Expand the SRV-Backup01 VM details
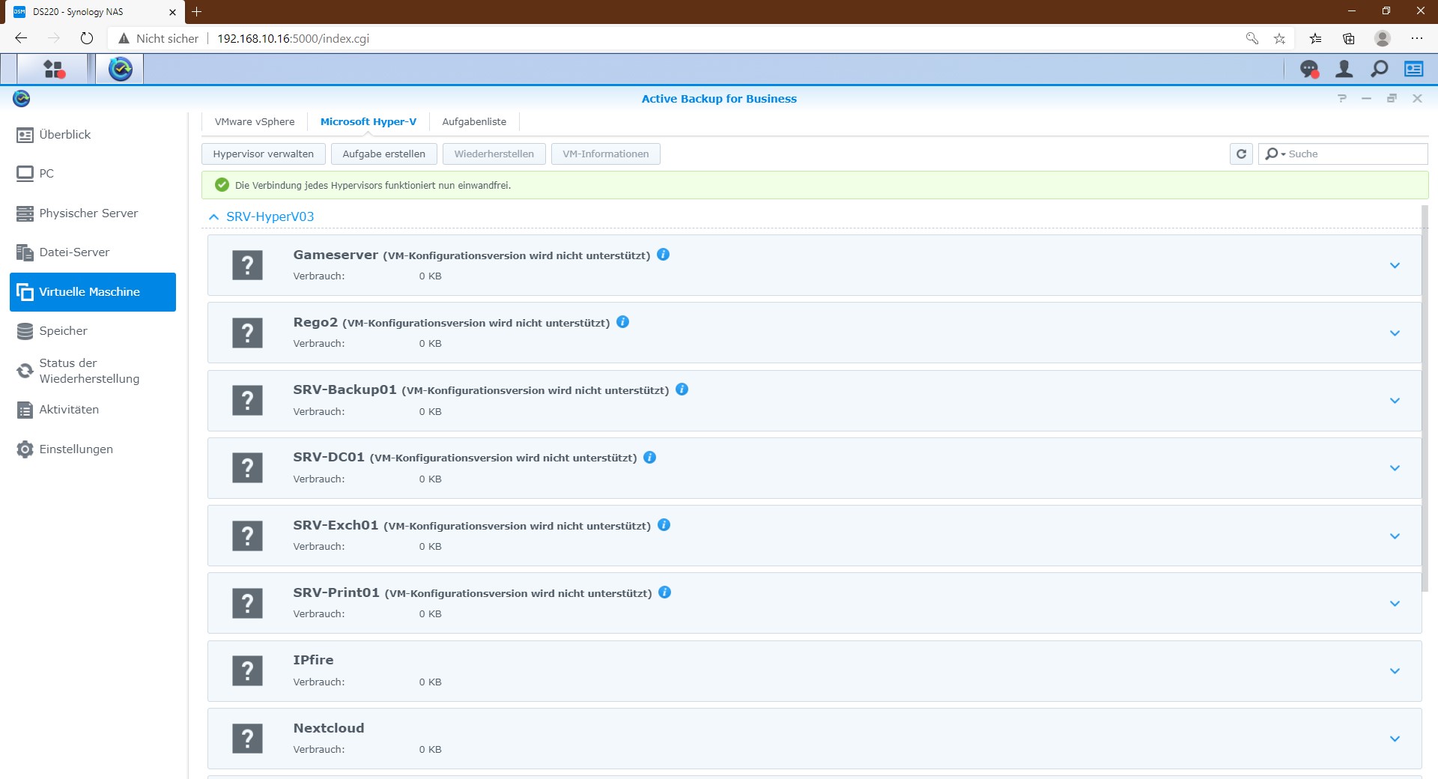Viewport: 1438px width, 779px height. pos(1395,401)
